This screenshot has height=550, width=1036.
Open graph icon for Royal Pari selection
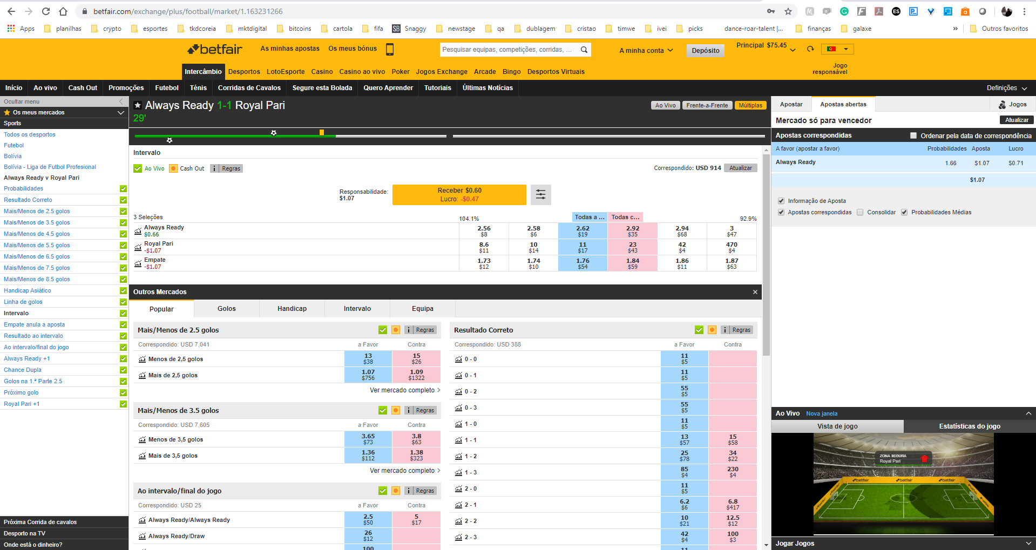click(138, 247)
